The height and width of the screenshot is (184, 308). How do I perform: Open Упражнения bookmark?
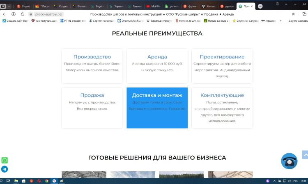(x=269, y=20)
